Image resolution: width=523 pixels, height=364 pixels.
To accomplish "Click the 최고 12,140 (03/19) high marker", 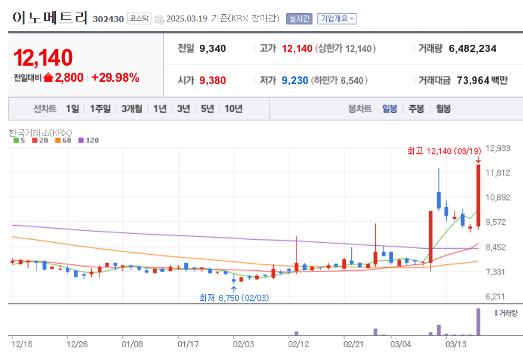I will coord(444,151).
